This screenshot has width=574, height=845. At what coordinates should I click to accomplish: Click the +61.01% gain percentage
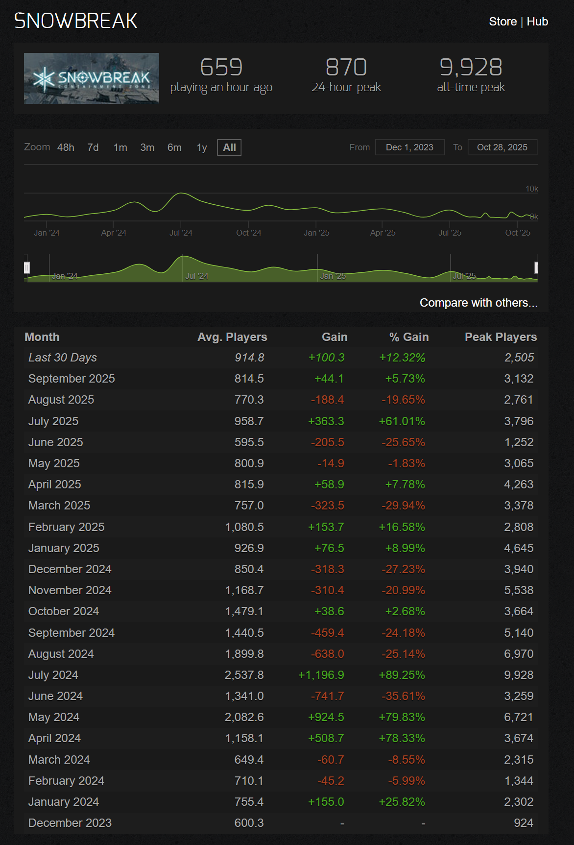pos(402,421)
